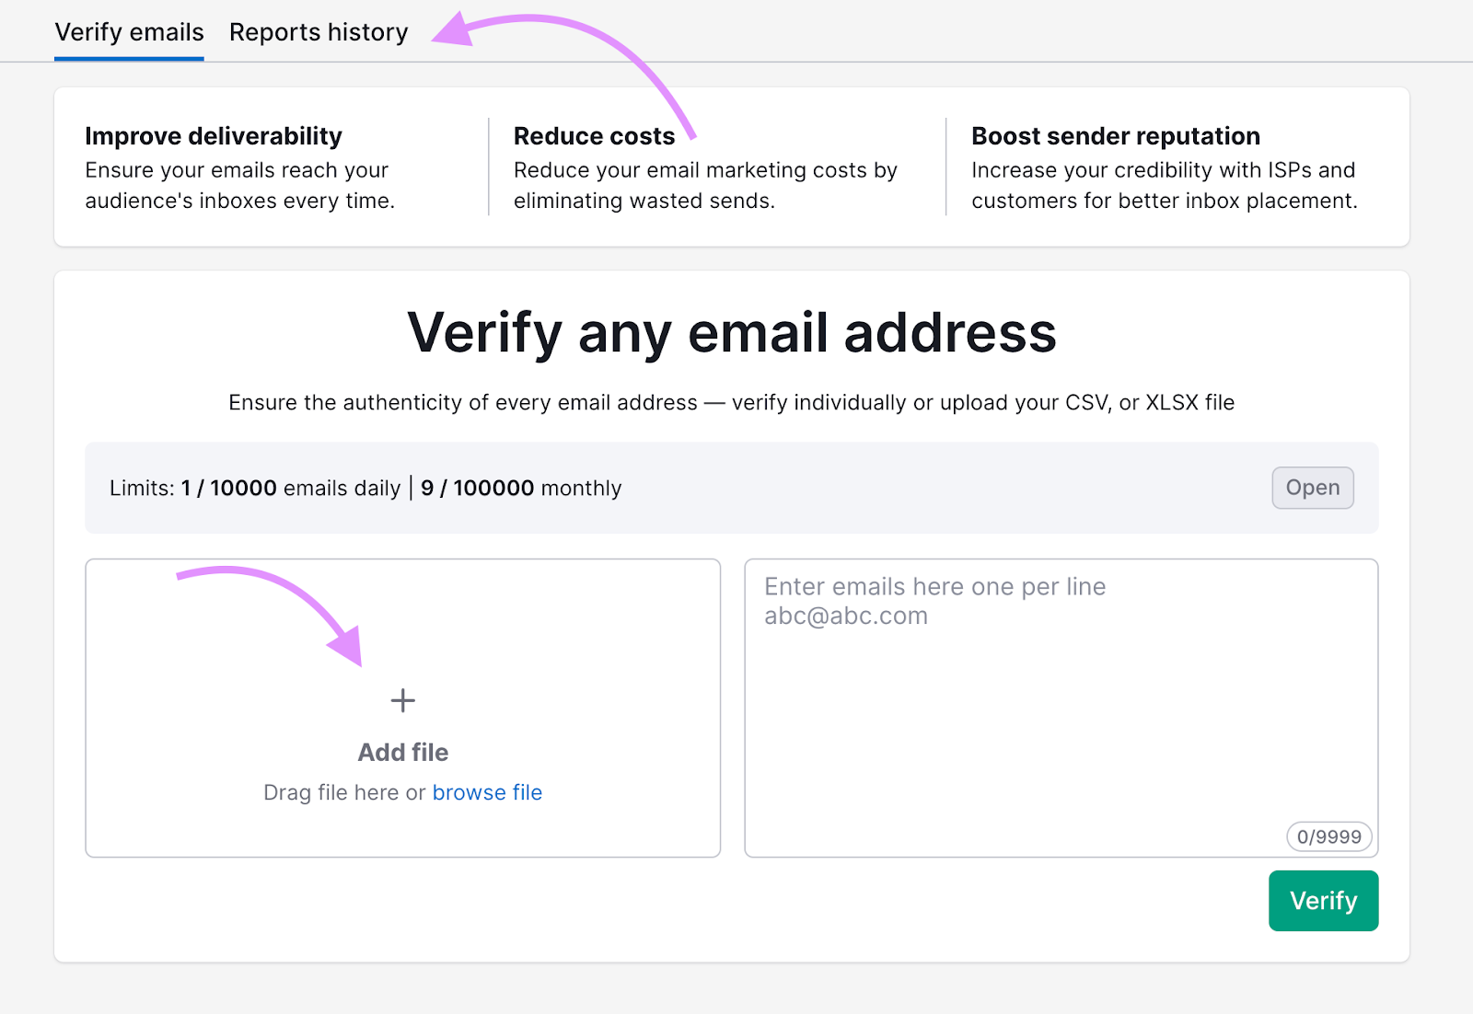Click the 0/9999 email counter badge

pos(1328,836)
